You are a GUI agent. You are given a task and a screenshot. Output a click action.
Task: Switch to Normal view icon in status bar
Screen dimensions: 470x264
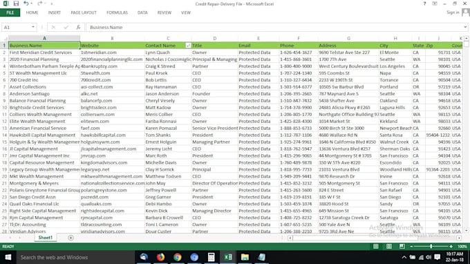click(376, 246)
